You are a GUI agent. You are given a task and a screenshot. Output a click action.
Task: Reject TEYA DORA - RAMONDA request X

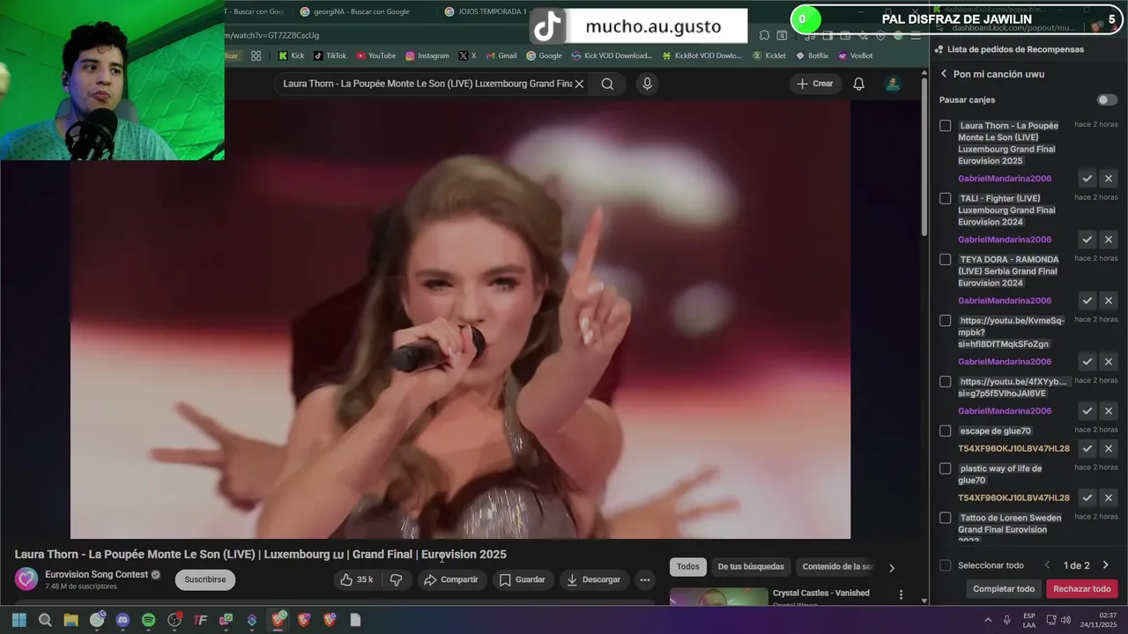(1109, 300)
